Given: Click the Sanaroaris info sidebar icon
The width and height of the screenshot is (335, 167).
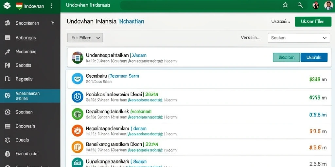Looking at the screenshot, I should [8, 154].
